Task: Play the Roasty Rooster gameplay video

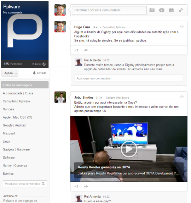Action: tap(129, 149)
